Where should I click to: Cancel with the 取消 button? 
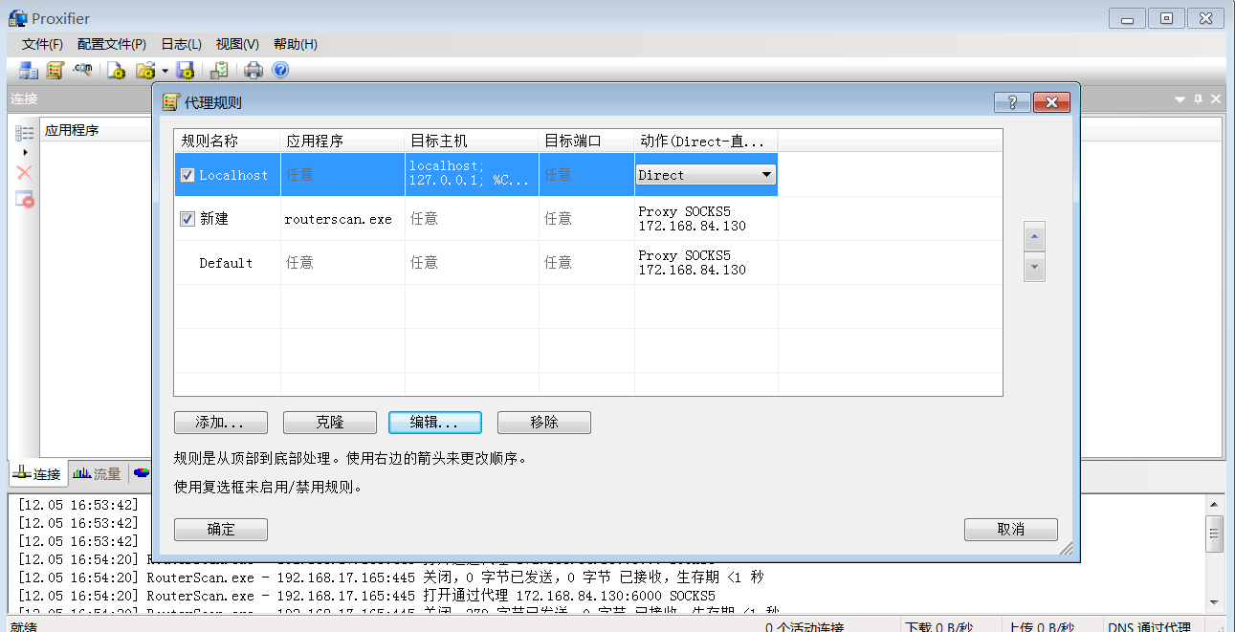click(x=1011, y=530)
